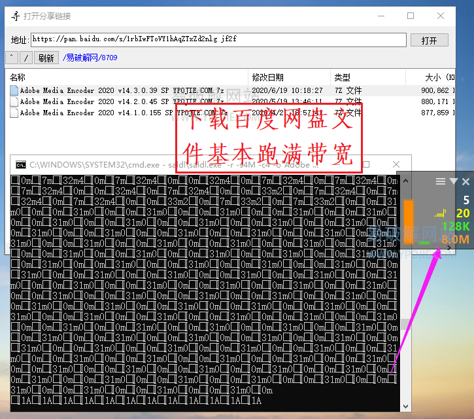Click the network monitor right-arrow expander
Screen dimensions: 474x419
pyautogui.click(x=449, y=247)
